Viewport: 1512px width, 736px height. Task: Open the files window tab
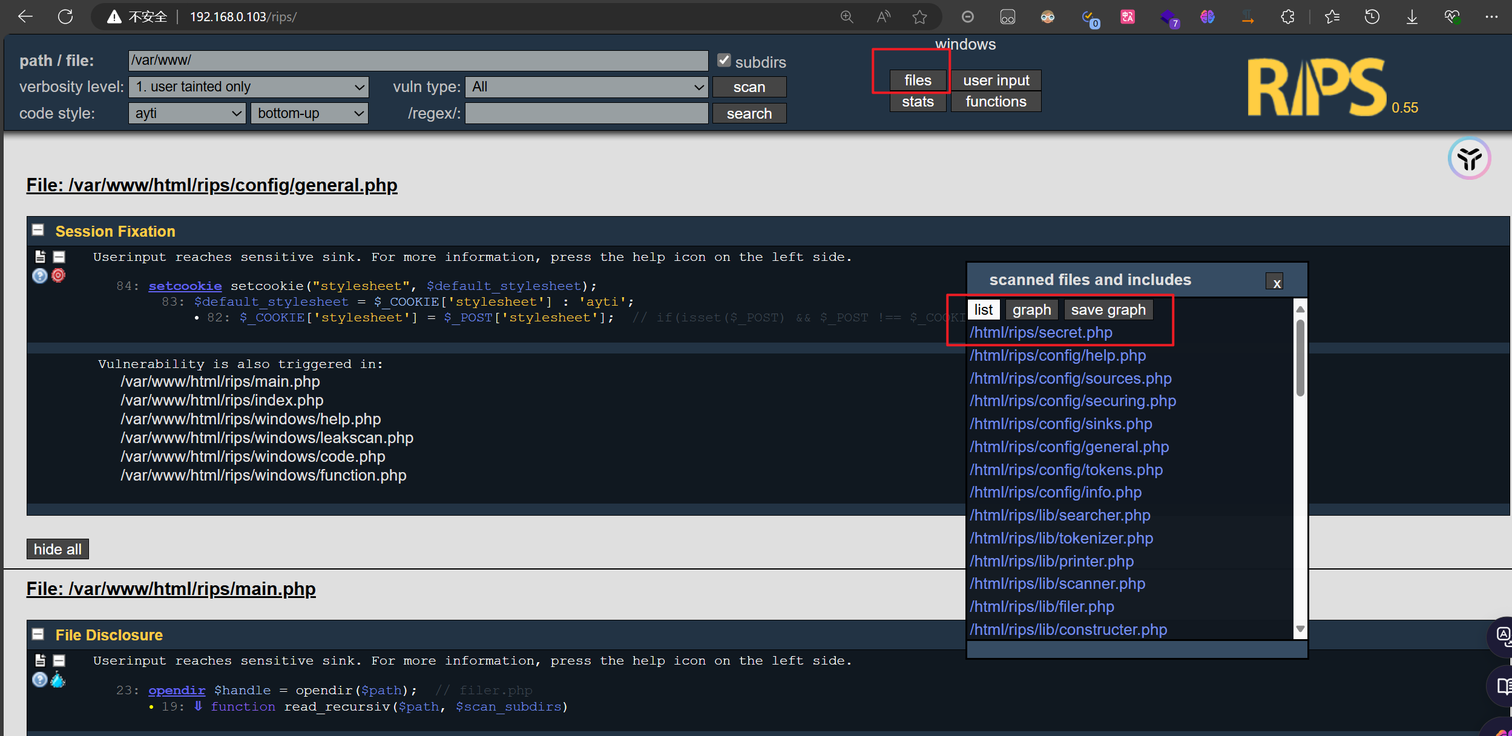(x=918, y=80)
